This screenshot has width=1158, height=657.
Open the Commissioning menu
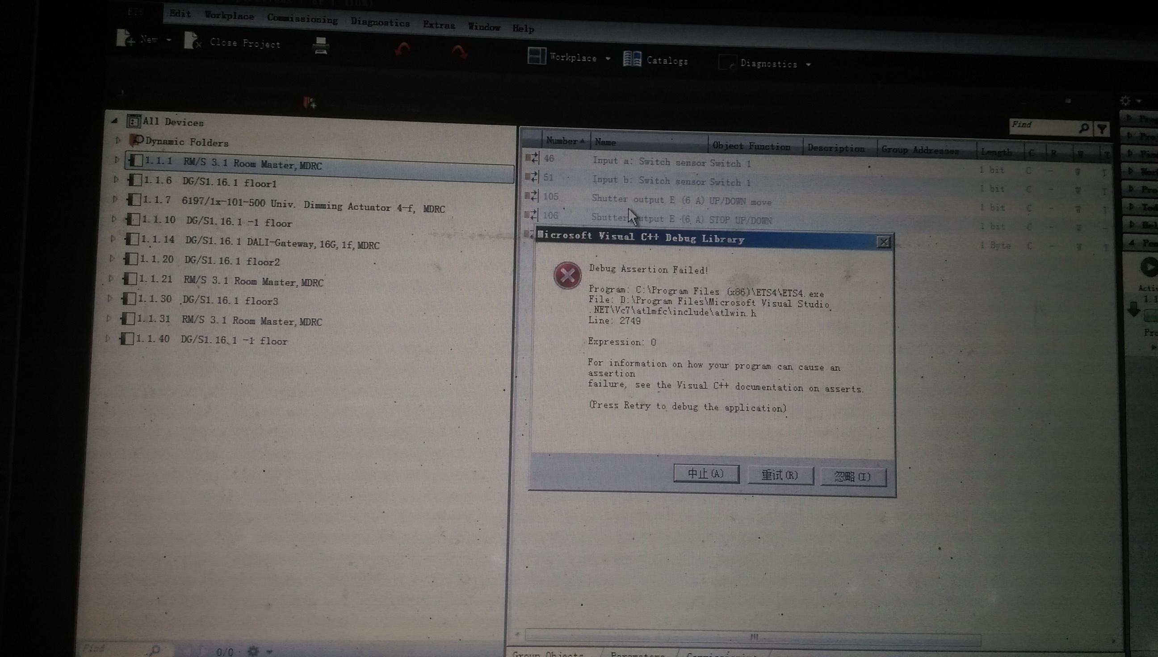tap(302, 18)
